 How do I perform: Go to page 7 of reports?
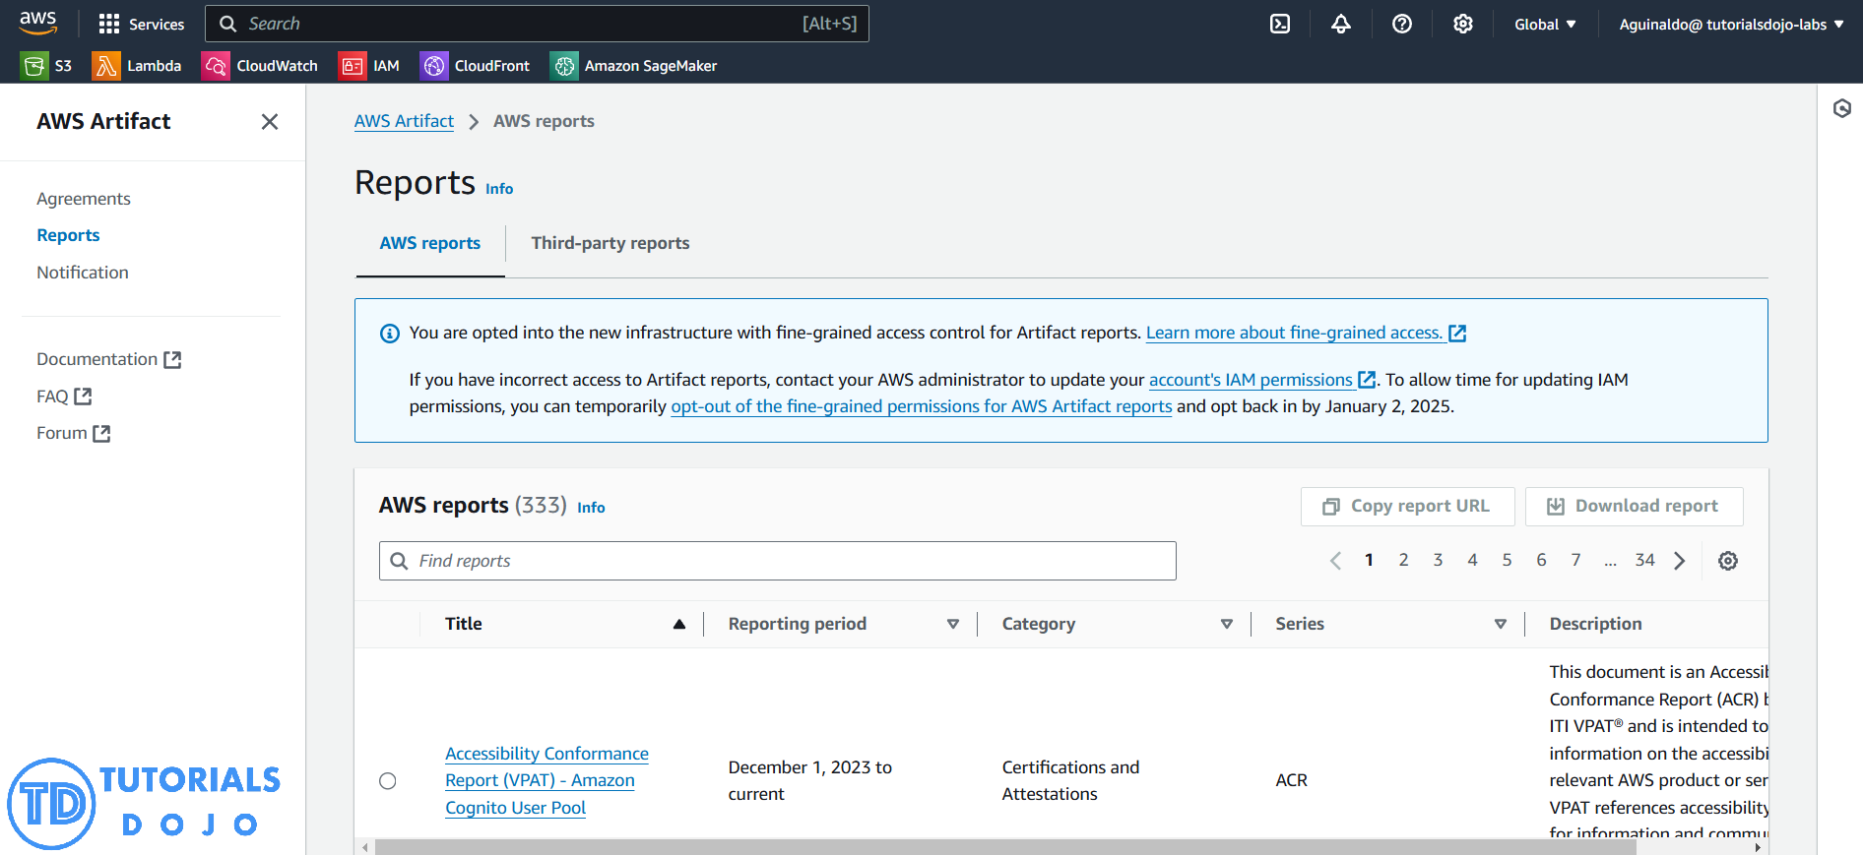[1575, 560]
